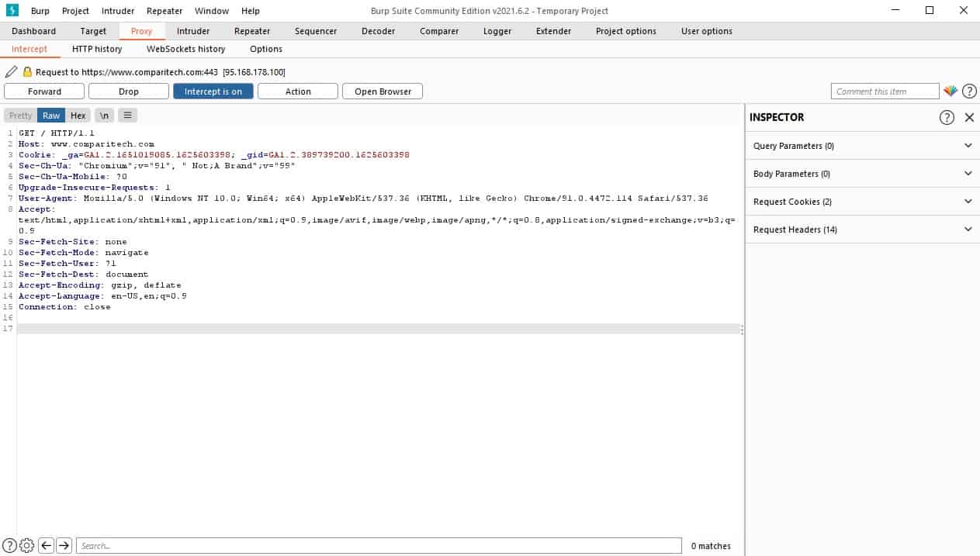
Task: Switch to the Extender tab
Action: pyautogui.click(x=554, y=31)
